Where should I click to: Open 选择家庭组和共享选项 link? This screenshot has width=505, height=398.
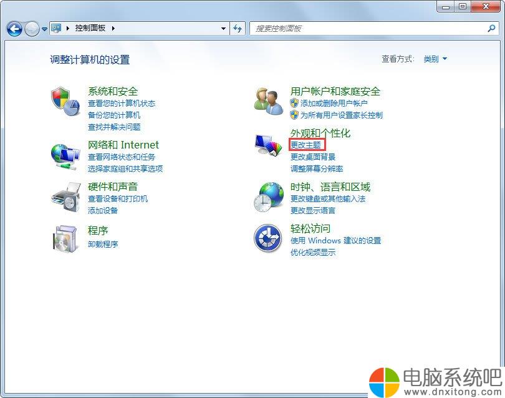tap(125, 168)
